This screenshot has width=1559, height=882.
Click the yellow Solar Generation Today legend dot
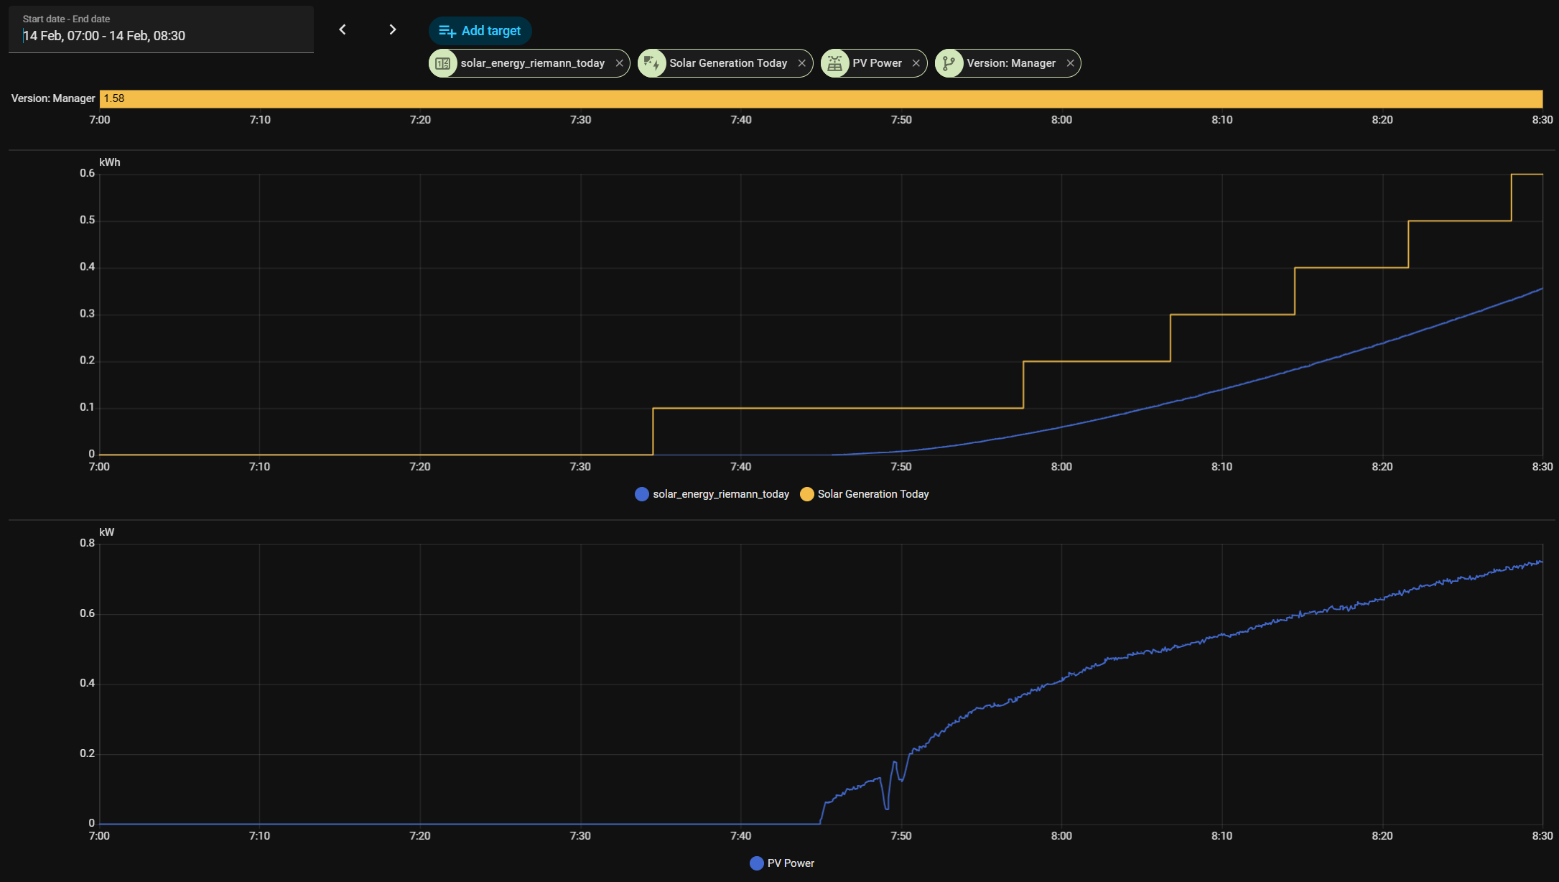807,494
